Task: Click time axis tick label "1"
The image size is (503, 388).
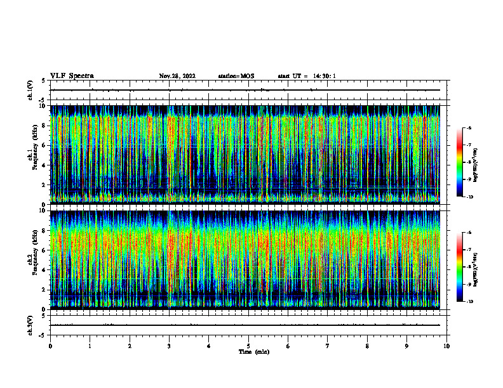Action: [x=90, y=346]
